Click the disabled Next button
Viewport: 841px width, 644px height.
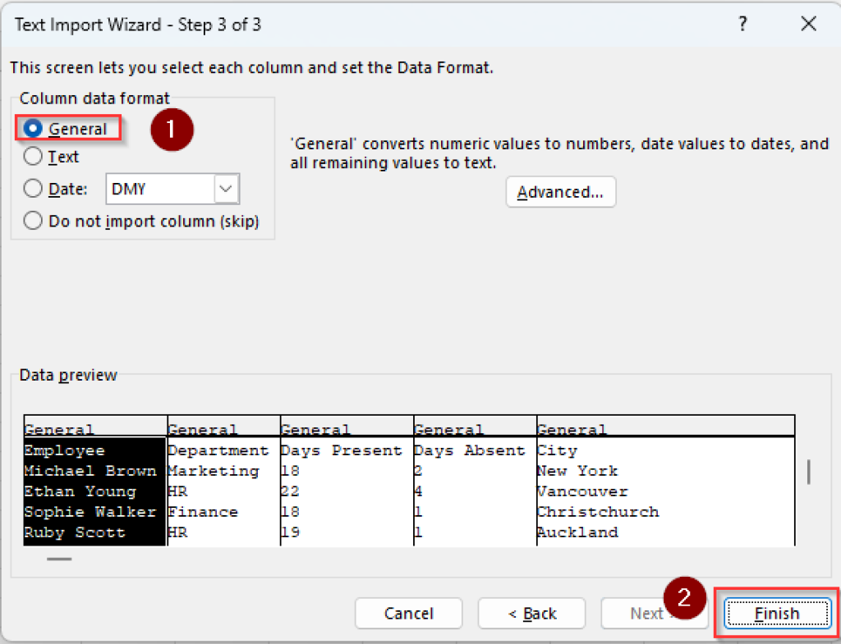point(655,613)
